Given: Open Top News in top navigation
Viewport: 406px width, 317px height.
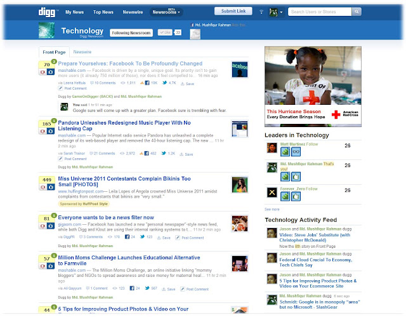Looking at the screenshot, I should click(103, 12).
